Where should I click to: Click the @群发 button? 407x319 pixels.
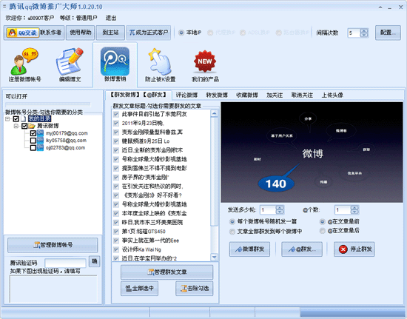pyautogui.click(x=302, y=249)
